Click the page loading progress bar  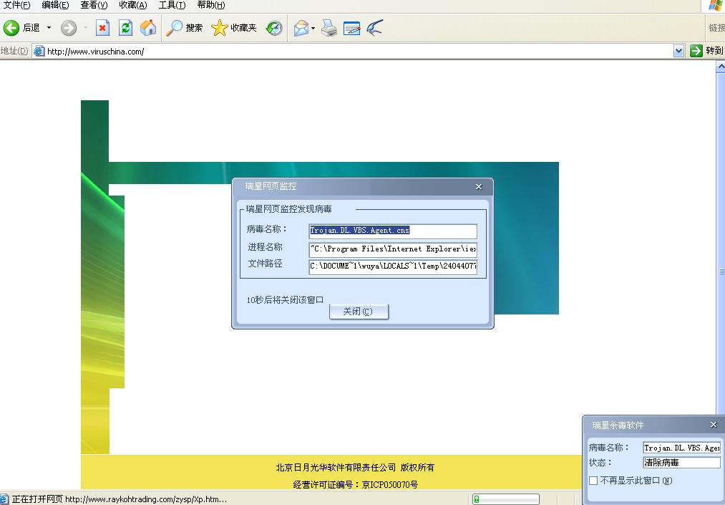[x=506, y=499]
